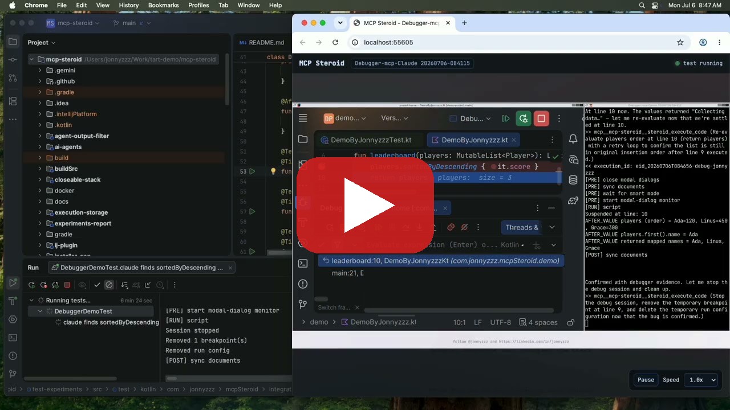The width and height of the screenshot is (730, 410).
Task: Click Rerun Failed Tests icon
Action: coord(43,285)
